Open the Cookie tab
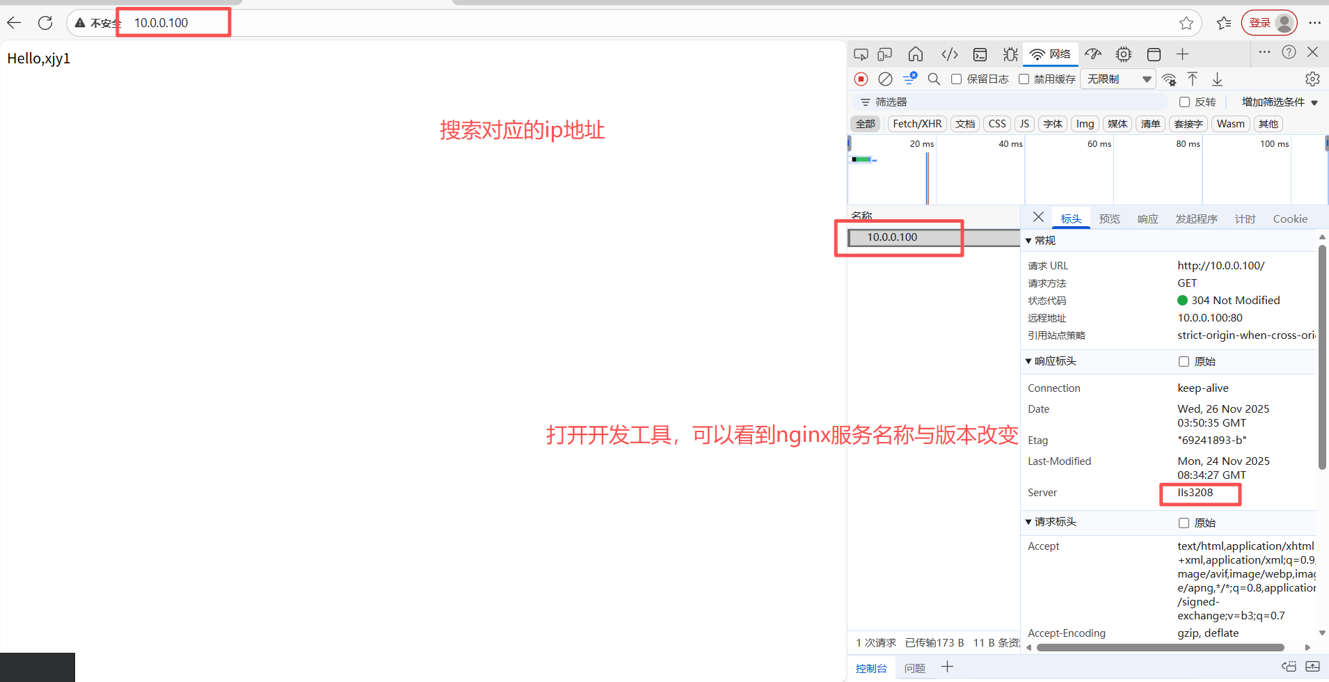 pyautogui.click(x=1290, y=219)
